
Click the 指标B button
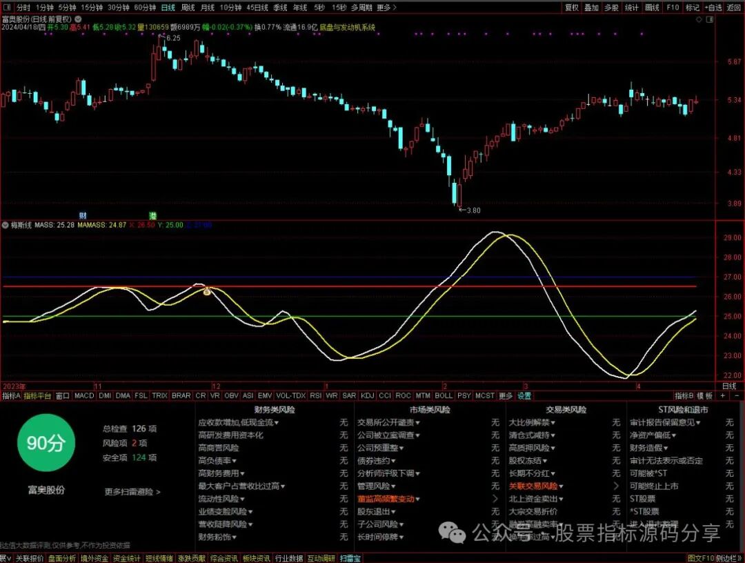pos(684,396)
